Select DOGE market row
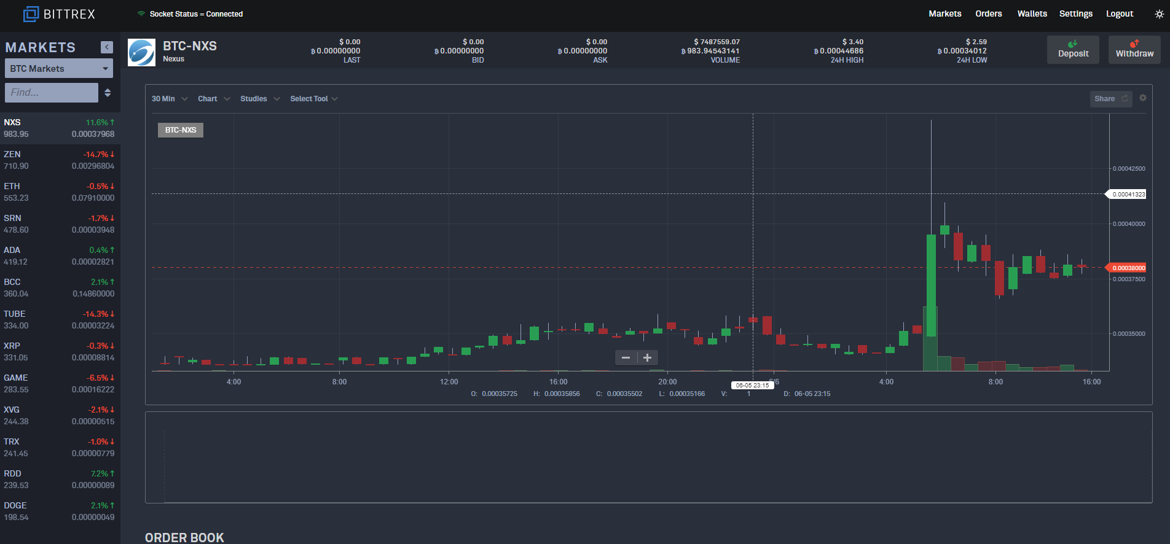Screen dimensions: 1170x544 coord(60,511)
